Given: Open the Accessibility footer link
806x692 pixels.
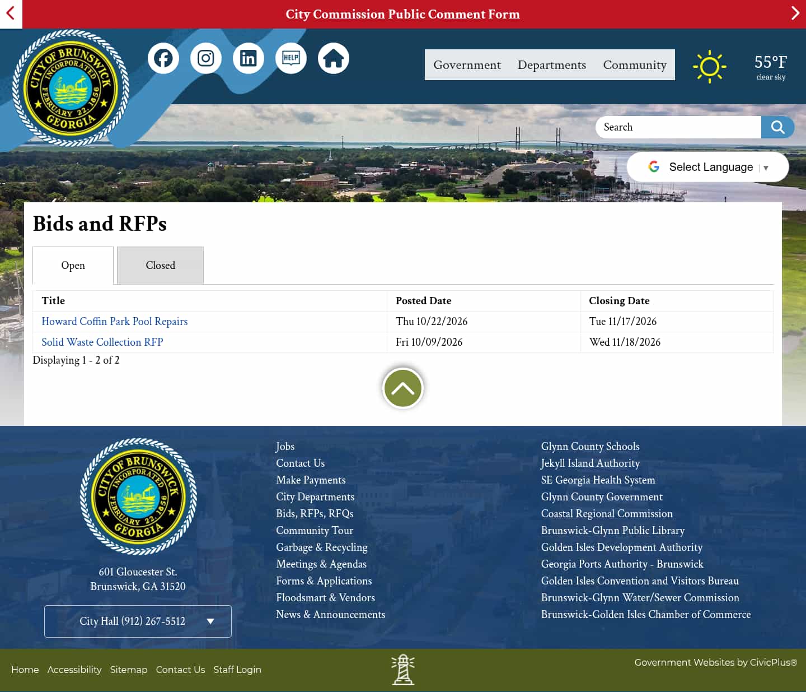Looking at the screenshot, I should [74, 670].
